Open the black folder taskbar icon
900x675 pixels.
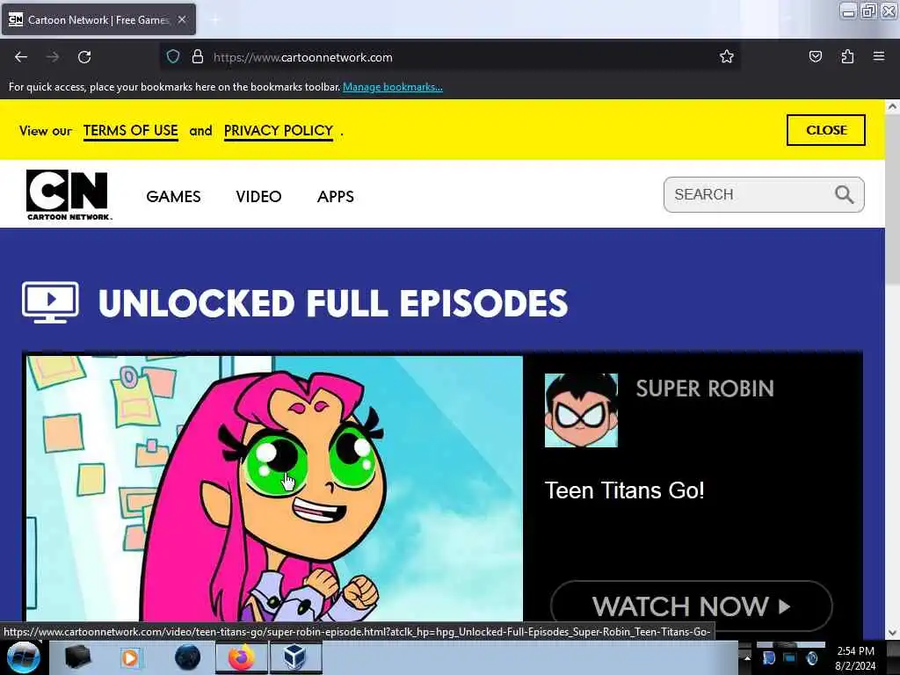(x=77, y=657)
